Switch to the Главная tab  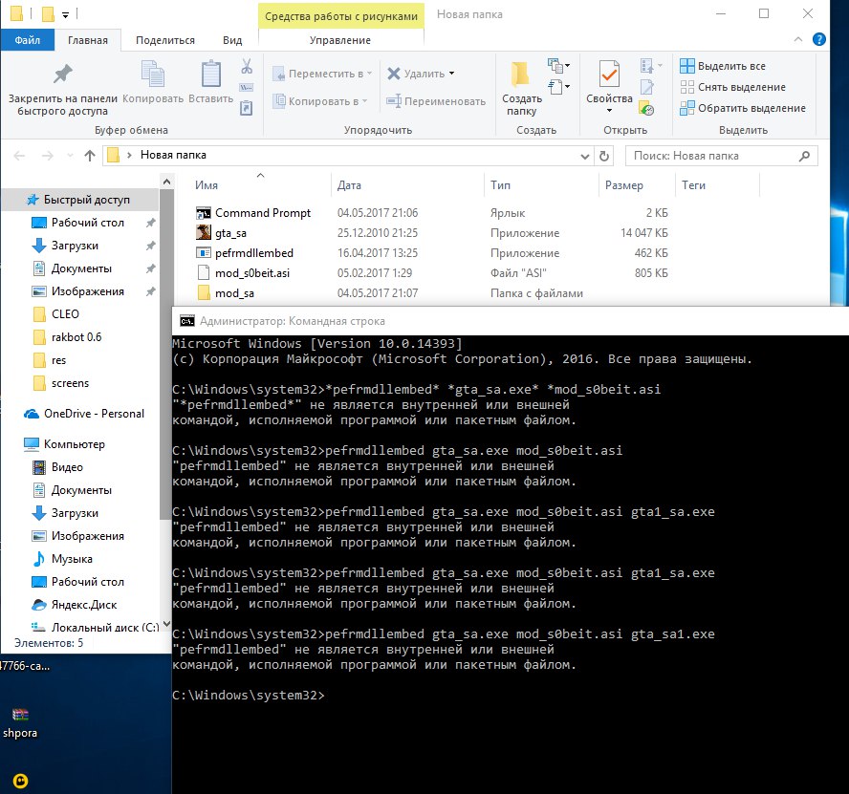(x=88, y=40)
